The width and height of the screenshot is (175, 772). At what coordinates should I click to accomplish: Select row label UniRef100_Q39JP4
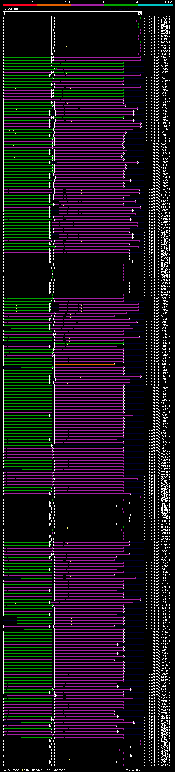[157, 319]
